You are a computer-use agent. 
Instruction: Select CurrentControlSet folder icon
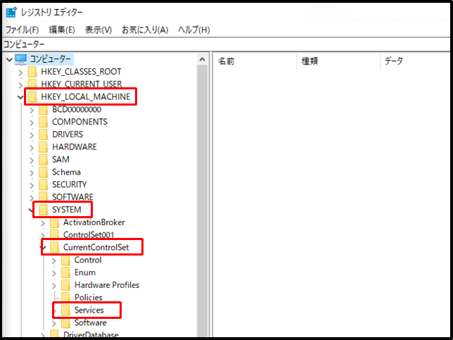pyautogui.click(x=55, y=248)
